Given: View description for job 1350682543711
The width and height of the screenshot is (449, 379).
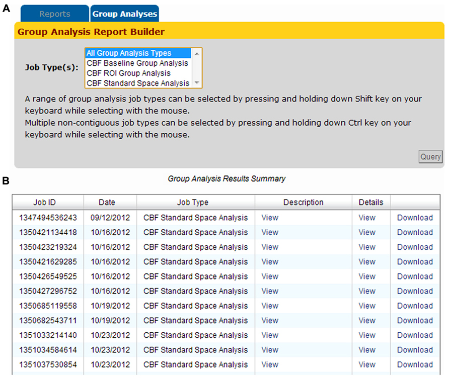Looking at the screenshot, I should tap(270, 320).
